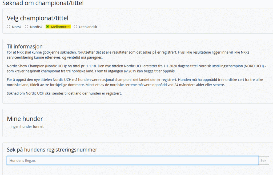Focus the Hundens Reg.nr. input field
Screen dimensions: 273x175
[132, 161]
